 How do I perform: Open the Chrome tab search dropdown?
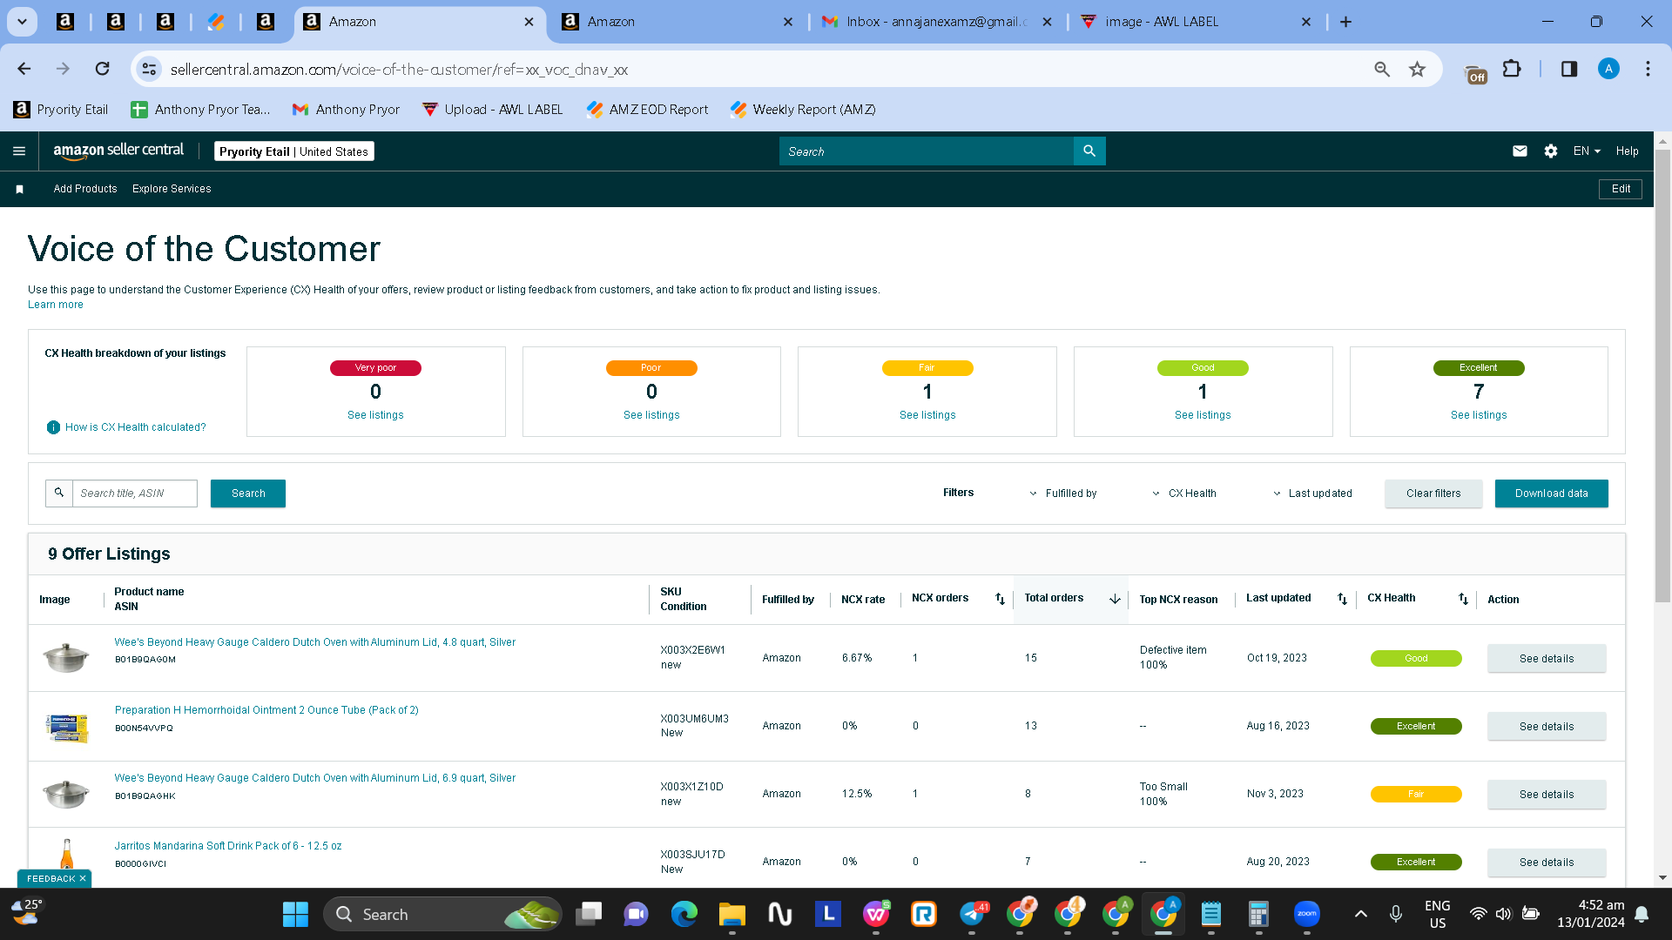pos(23,22)
